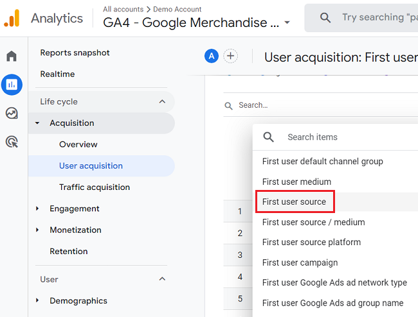Click the User acquisition report title

click(341, 57)
